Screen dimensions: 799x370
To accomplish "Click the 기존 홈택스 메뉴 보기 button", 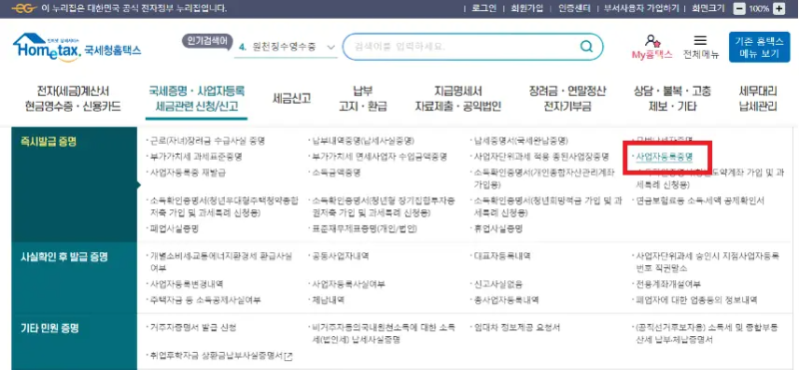I will click(x=759, y=47).
